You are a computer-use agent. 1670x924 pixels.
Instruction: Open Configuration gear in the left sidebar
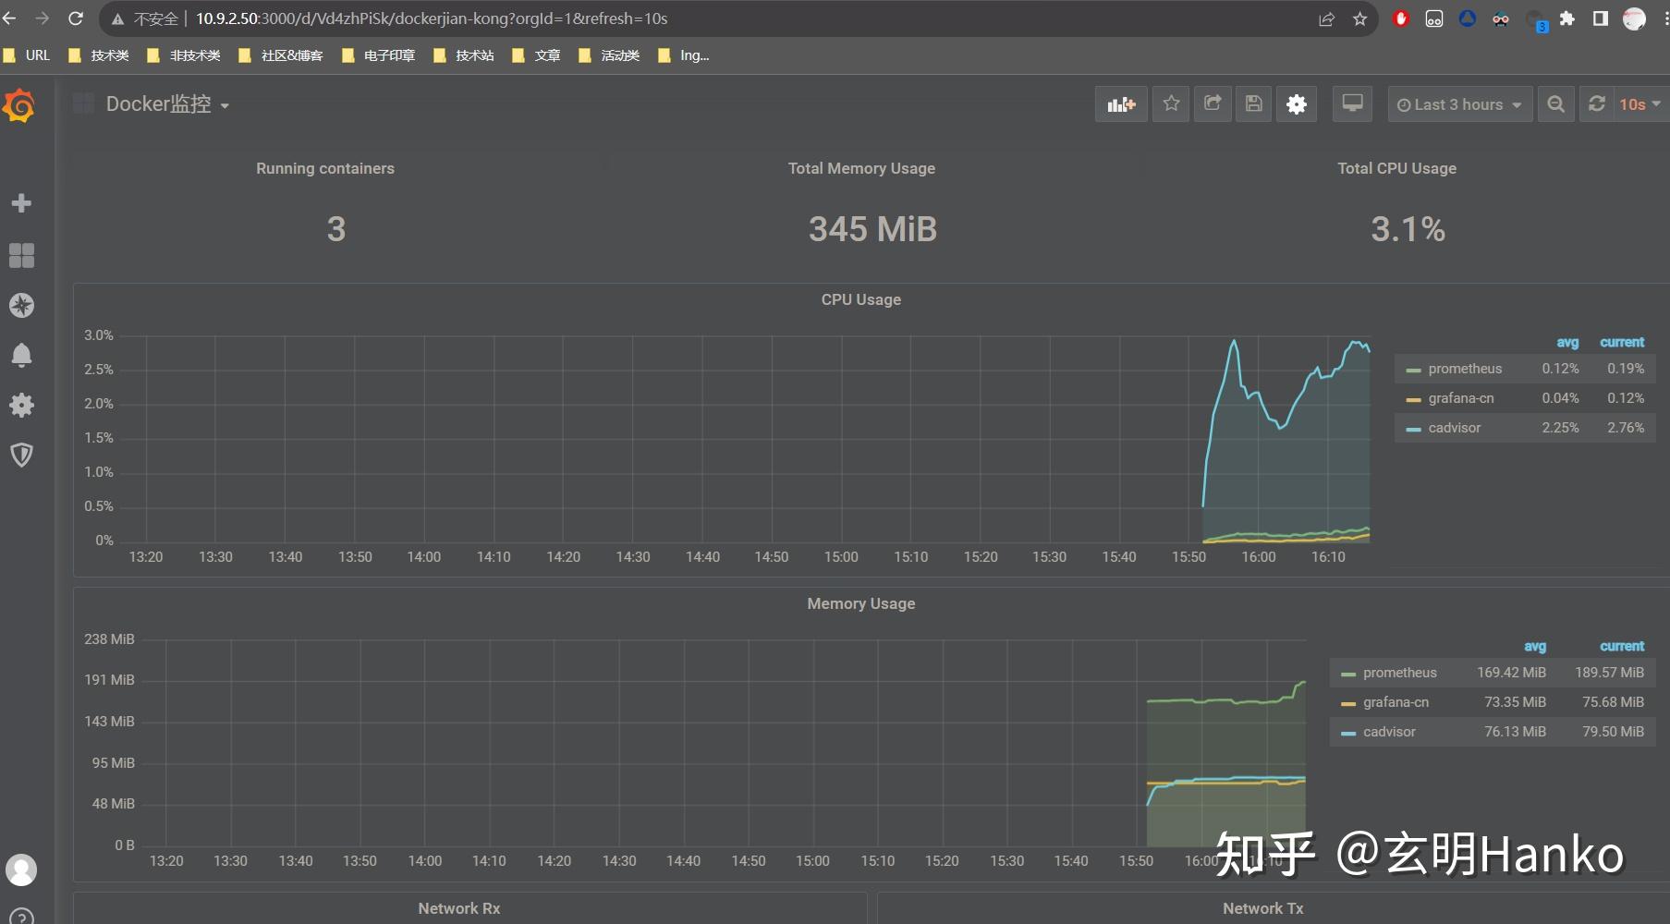tap(21, 405)
